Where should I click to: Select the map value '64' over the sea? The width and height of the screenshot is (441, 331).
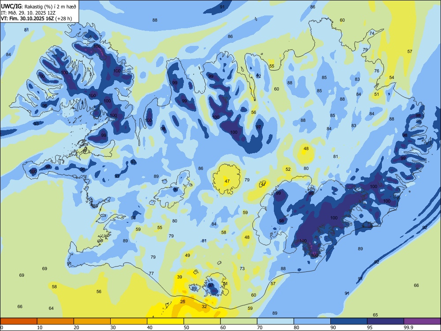pos(51,308)
